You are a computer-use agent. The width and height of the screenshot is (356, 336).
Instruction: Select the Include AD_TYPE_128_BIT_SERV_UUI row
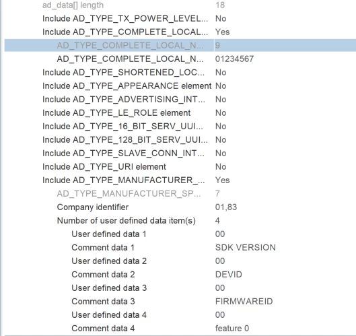tap(180, 139)
